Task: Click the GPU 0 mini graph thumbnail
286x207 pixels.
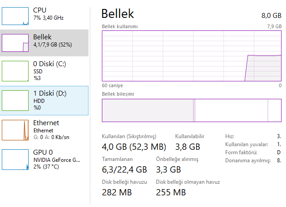Action: 15,160
